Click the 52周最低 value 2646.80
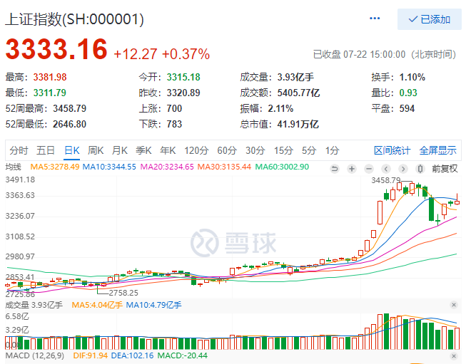The width and height of the screenshot is (466, 364). pyautogui.click(x=69, y=124)
